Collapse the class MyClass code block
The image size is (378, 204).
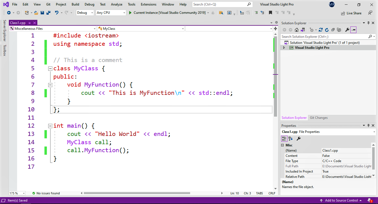[x=50, y=69]
